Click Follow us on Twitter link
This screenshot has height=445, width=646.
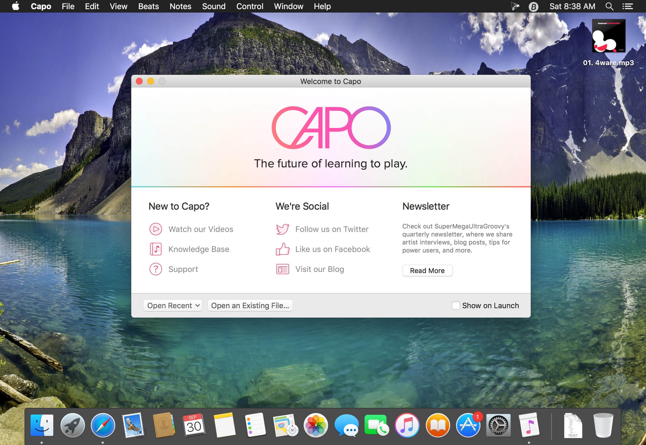(332, 229)
